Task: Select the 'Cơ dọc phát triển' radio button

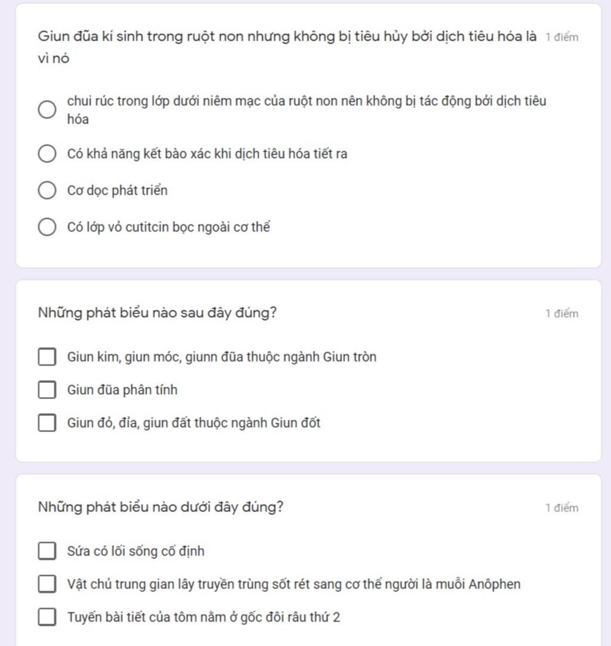Action: pos(47,190)
